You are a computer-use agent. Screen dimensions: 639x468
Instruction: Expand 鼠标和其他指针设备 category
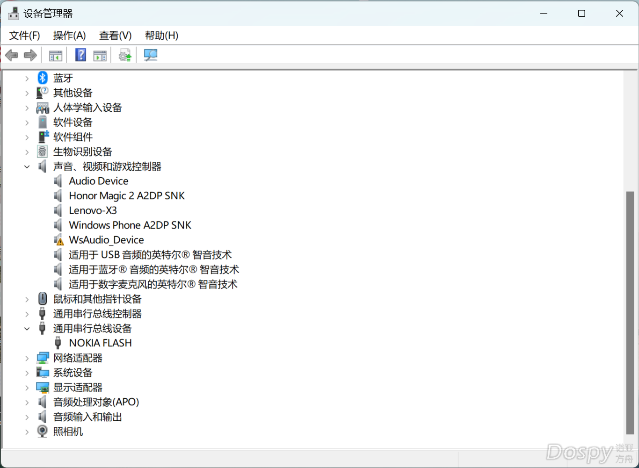point(27,299)
